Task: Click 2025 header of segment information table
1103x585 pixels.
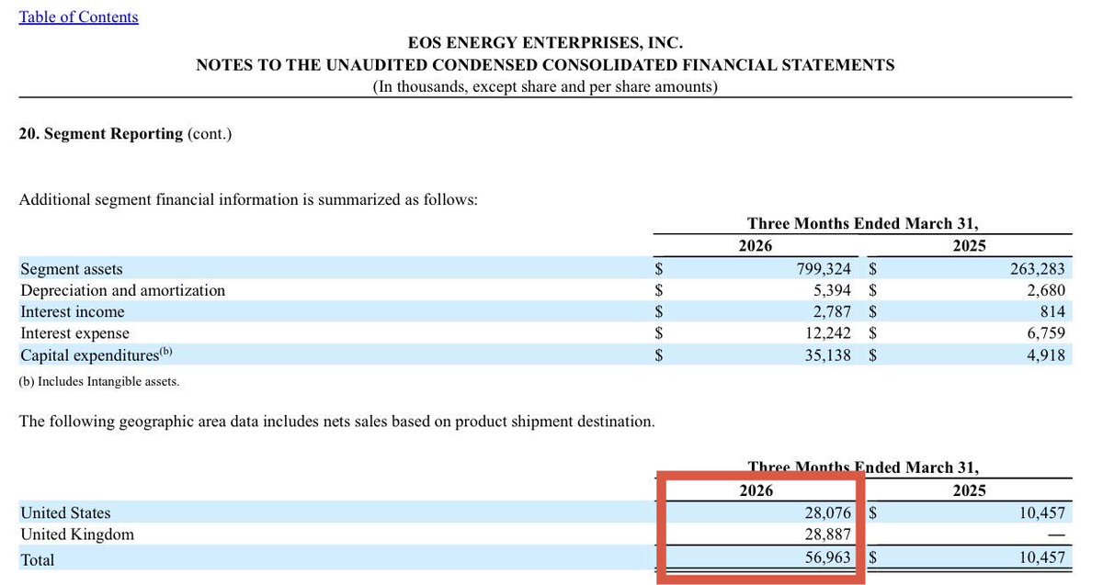Action: pyautogui.click(x=969, y=246)
